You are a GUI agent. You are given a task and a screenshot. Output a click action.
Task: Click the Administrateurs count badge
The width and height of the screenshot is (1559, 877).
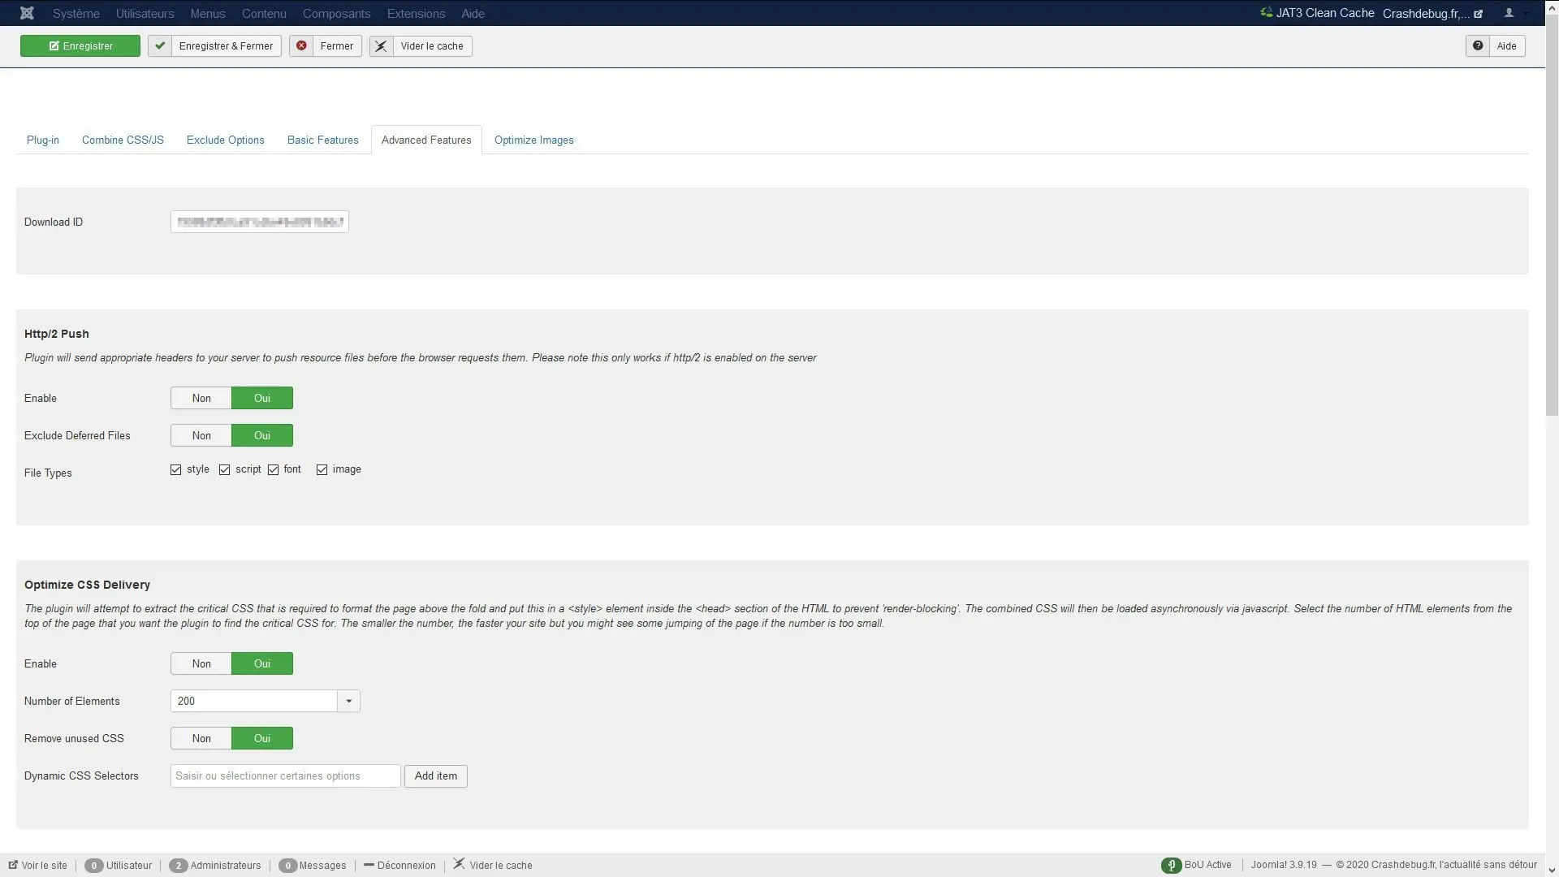pyautogui.click(x=179, y=866)
